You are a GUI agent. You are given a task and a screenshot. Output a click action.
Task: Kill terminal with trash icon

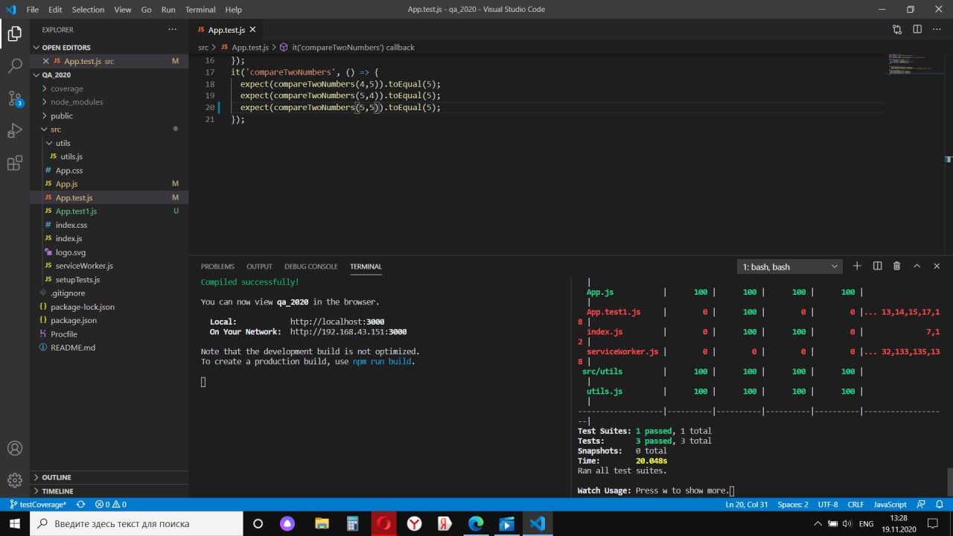click(x=896, y=266)
